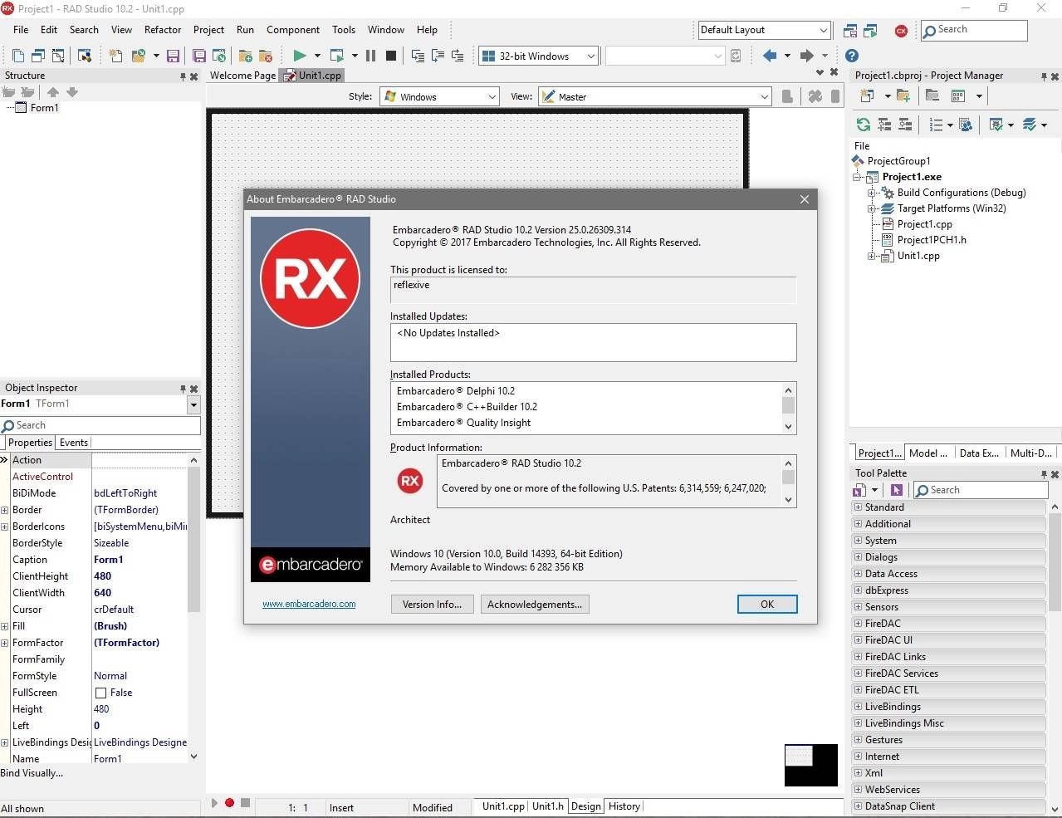Click the Object Inspector Search field
This screenshot has height=818, width=1062.
click(100, 425)
